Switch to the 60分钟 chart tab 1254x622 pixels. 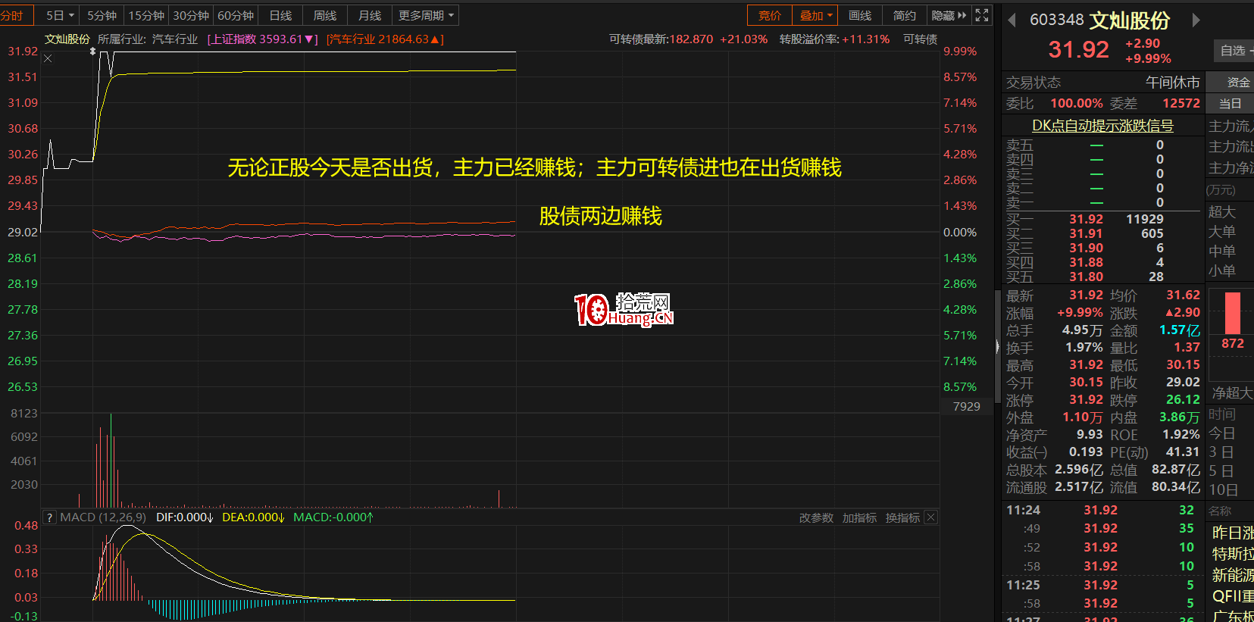tap(236, 15)
